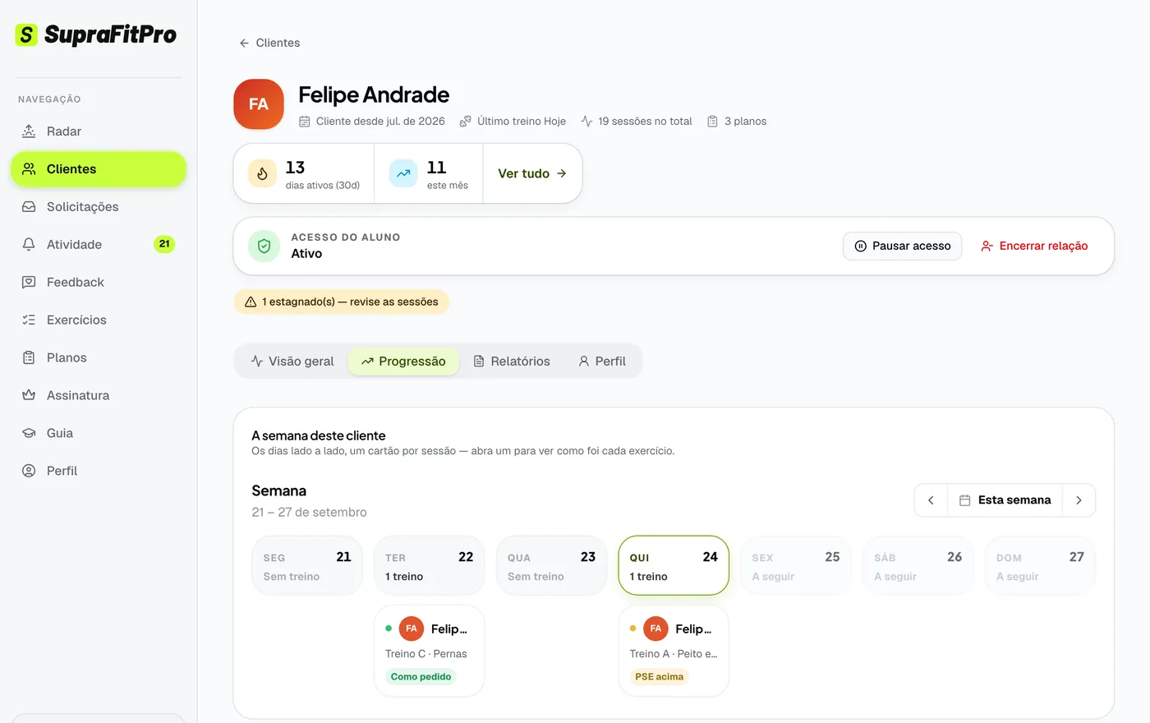Select the SEG 21 day card
Image resolution: width=1150 pixels, height=723 pixels.
point(307,566)
